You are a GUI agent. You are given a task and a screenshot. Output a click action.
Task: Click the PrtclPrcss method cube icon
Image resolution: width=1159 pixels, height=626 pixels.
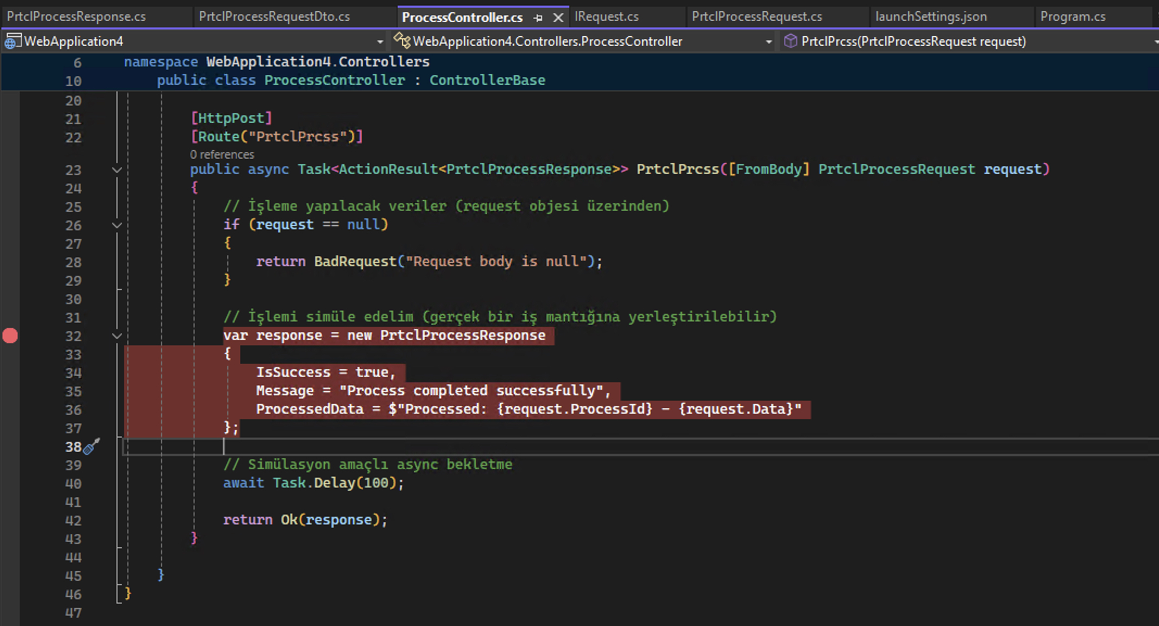(x=790, y=41)
